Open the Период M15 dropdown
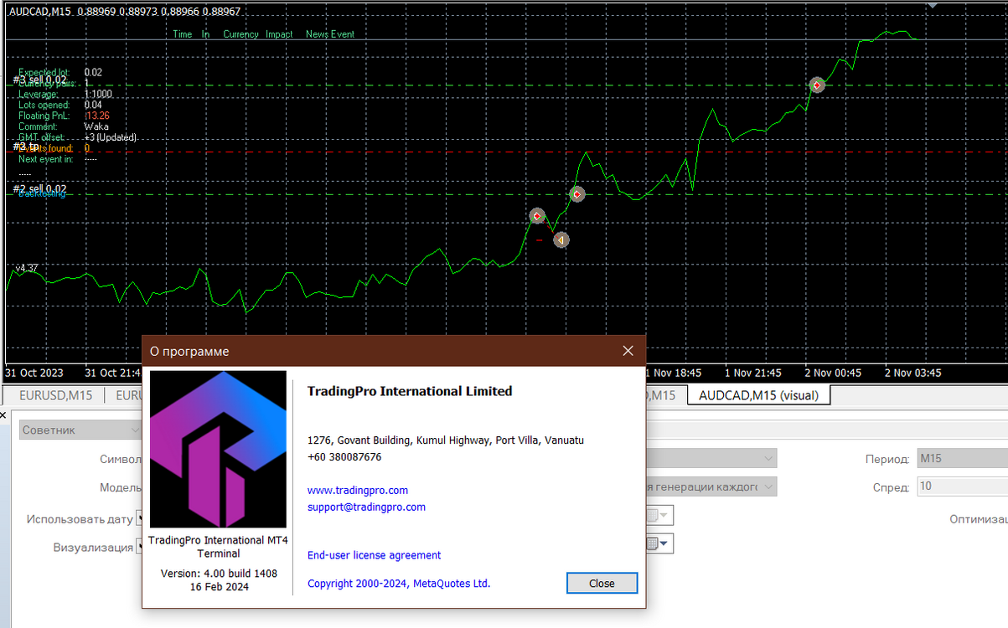 point(962,459)
